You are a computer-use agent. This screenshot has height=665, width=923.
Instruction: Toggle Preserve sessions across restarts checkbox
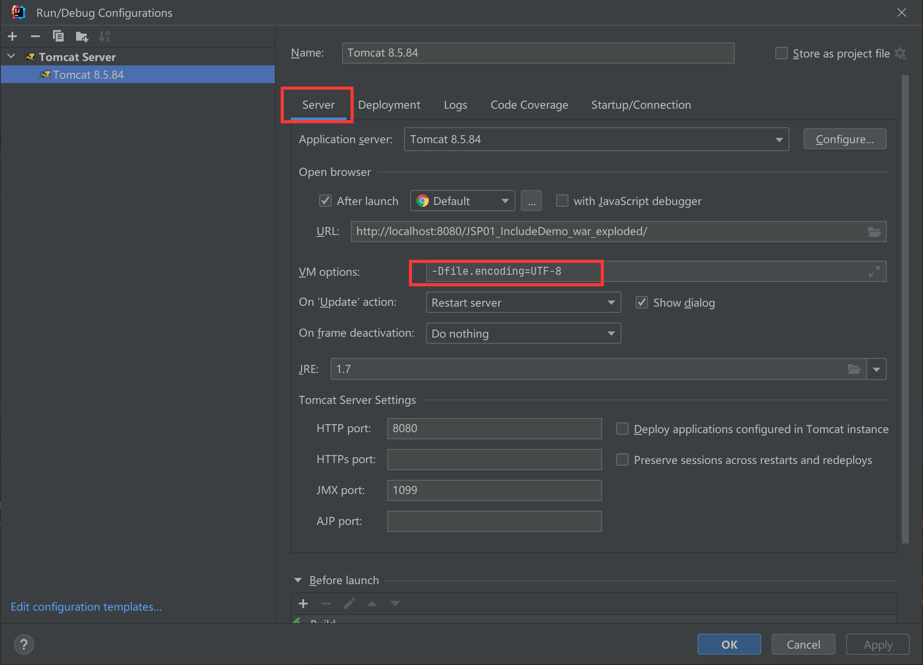[622, 460]
